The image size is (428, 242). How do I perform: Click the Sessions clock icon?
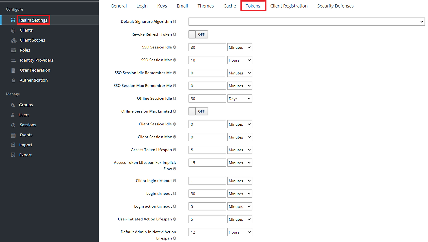[x=13, y=125]
